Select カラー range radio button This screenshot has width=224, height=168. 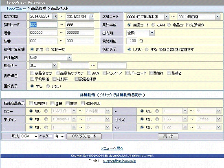point(46,111)
